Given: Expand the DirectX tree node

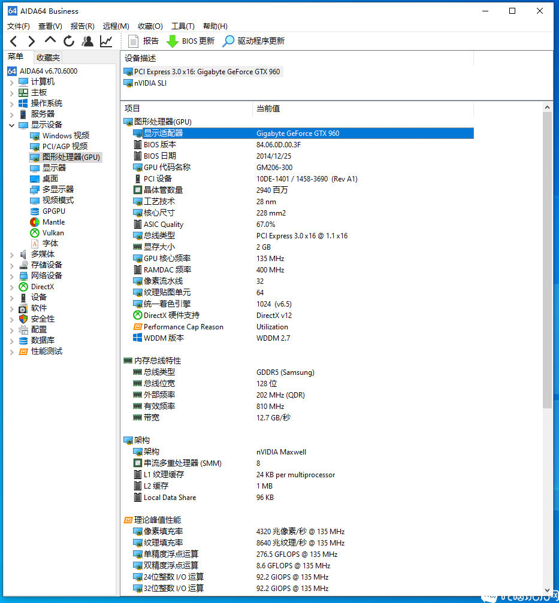Looking at the screenshot, I should [11, 287].
